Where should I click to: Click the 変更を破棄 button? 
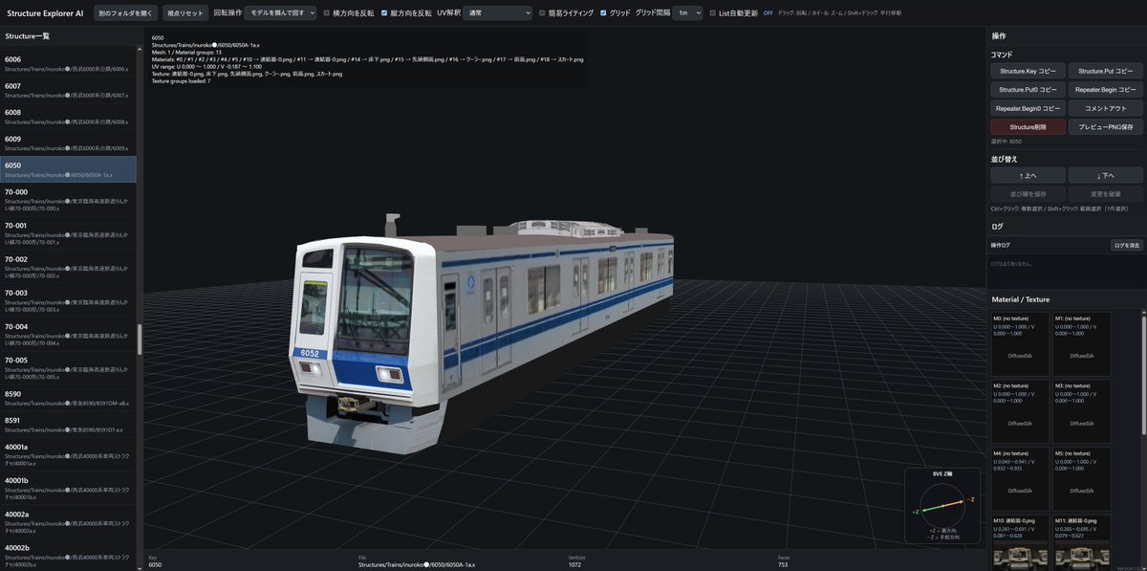tap(1105, 194)
